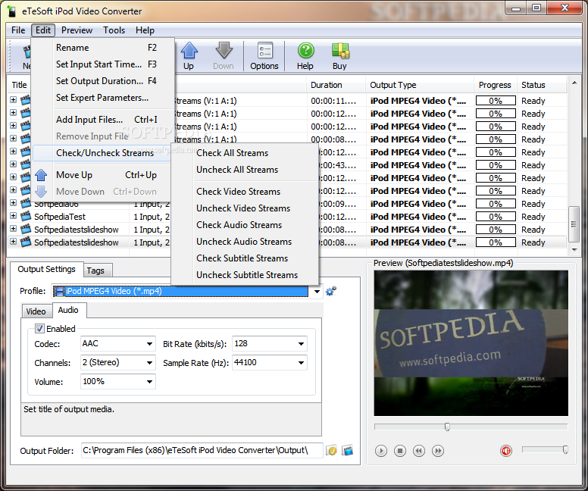Click the file list vertical scrollbar thumb
Viewport: 588px width, 491px height.
(574, 224)
